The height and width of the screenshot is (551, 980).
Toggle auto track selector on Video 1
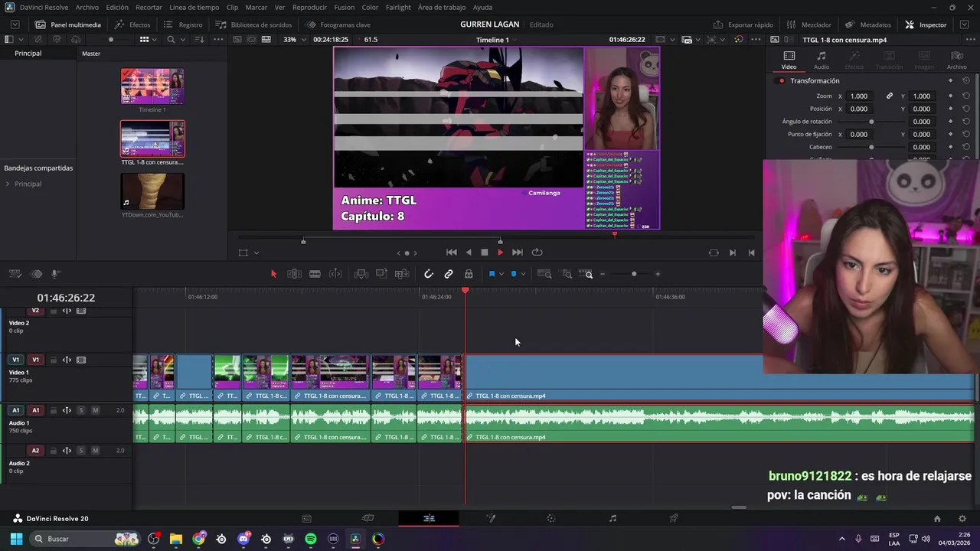67,360
